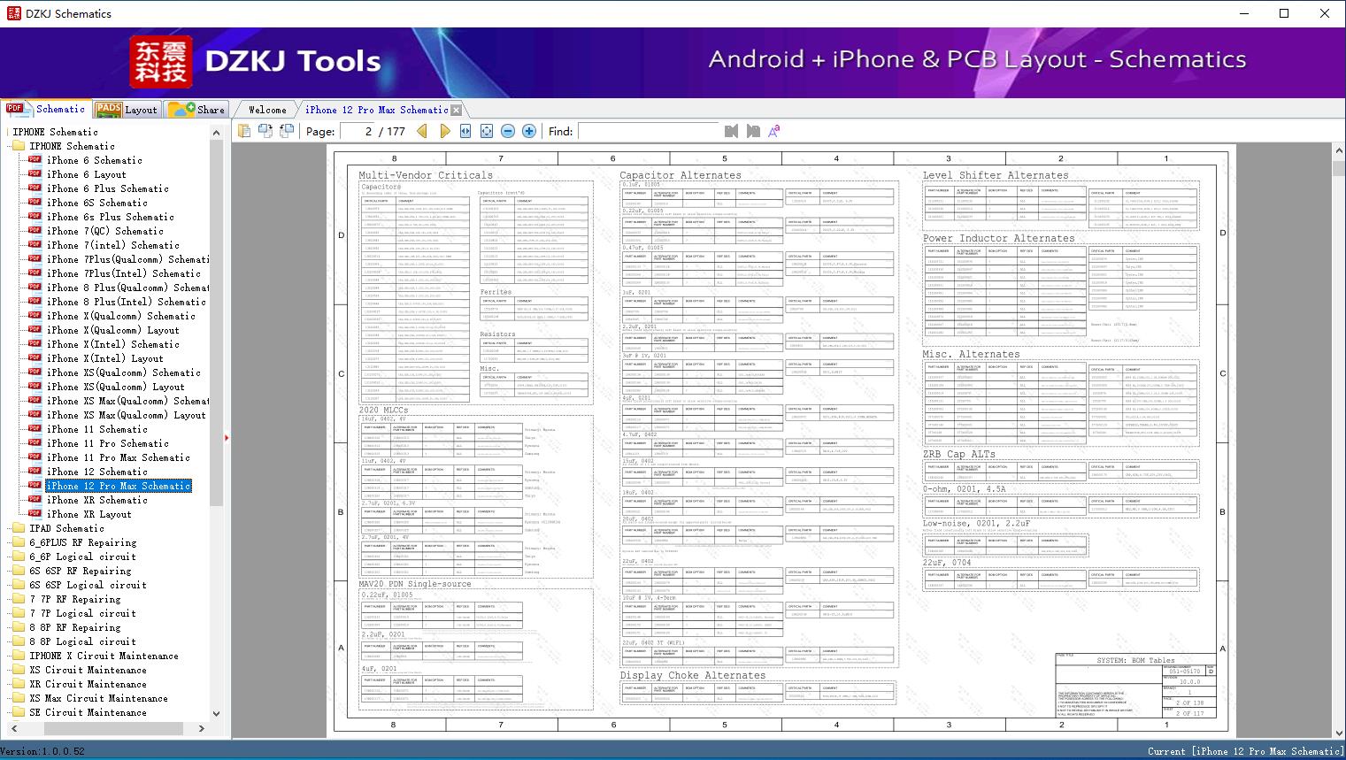Screen dimensions: 1346x760
Task: Open the XR Circuit Maintenance folder
Action: coord(88,684)
